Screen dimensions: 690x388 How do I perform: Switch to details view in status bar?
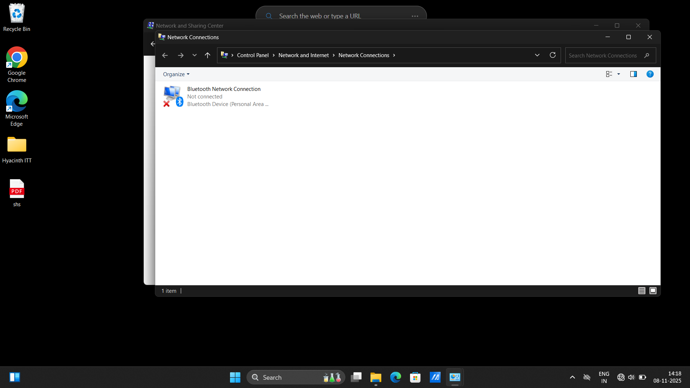pyautogui.click(x=641, y=291)
